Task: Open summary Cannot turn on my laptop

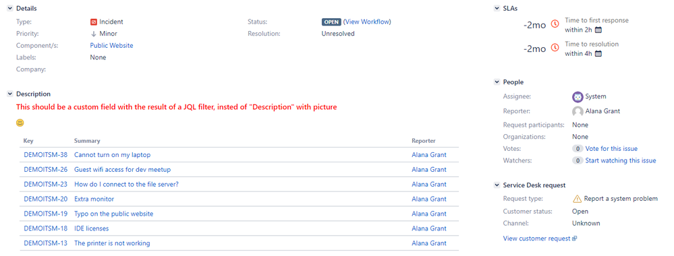Action: pyautogui.click(x=112, y=155)
